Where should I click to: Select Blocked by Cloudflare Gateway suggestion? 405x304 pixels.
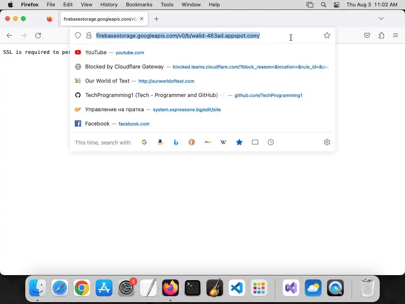tap(202, 66)
